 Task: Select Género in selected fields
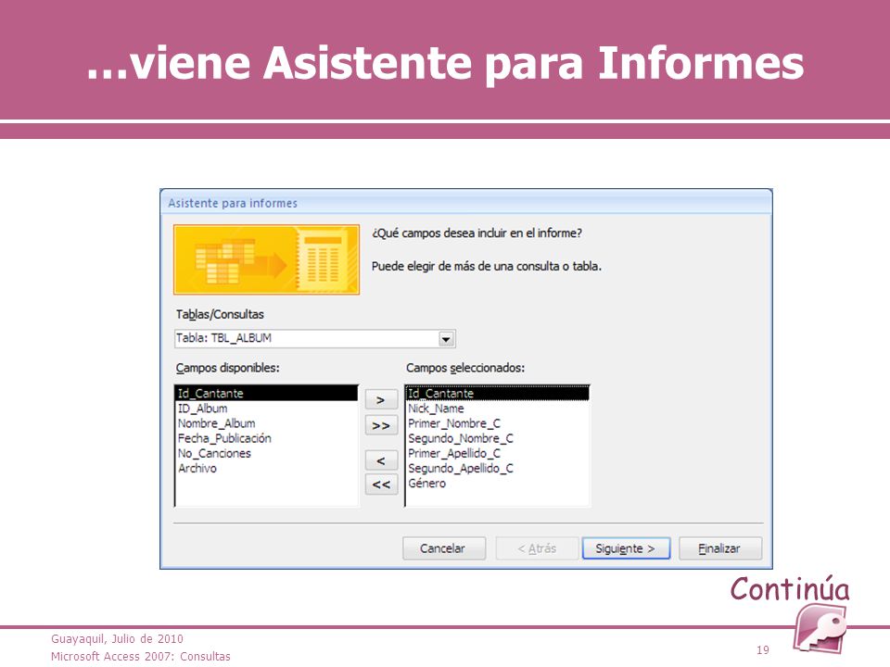coord(426,484)
